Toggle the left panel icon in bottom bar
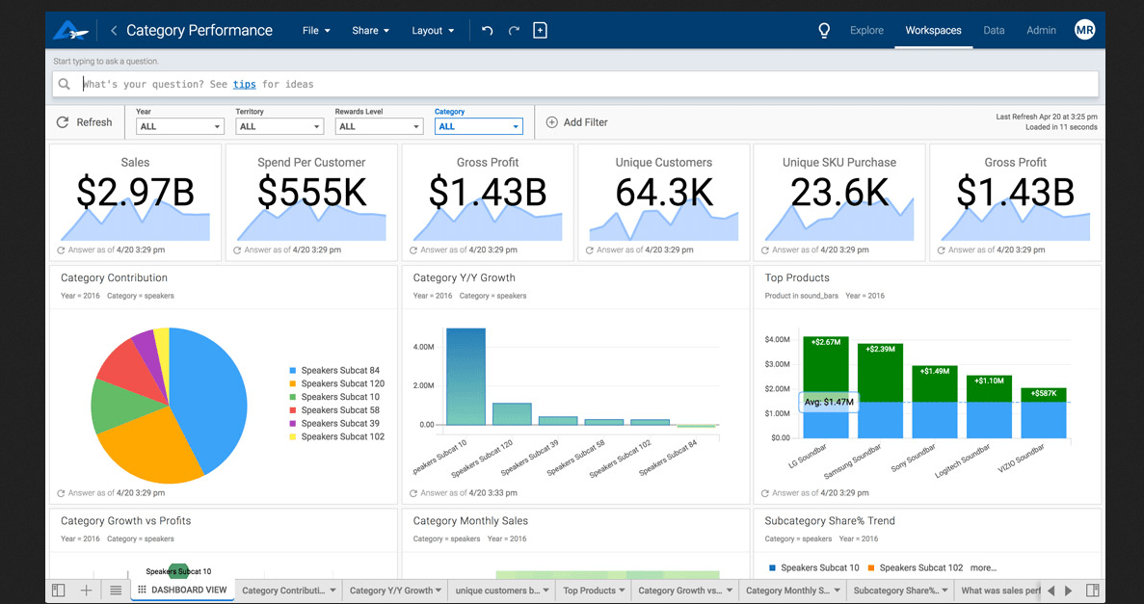This screenshot has width=1144, height=604. [58, 591]
